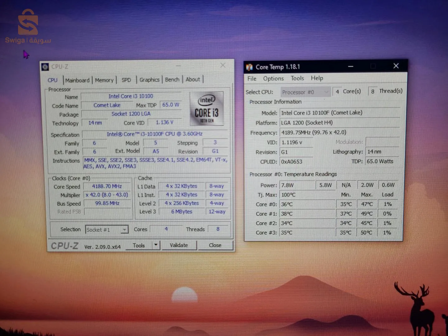Open the Help menu in Core Temp
448x336 pixels.
317,78
